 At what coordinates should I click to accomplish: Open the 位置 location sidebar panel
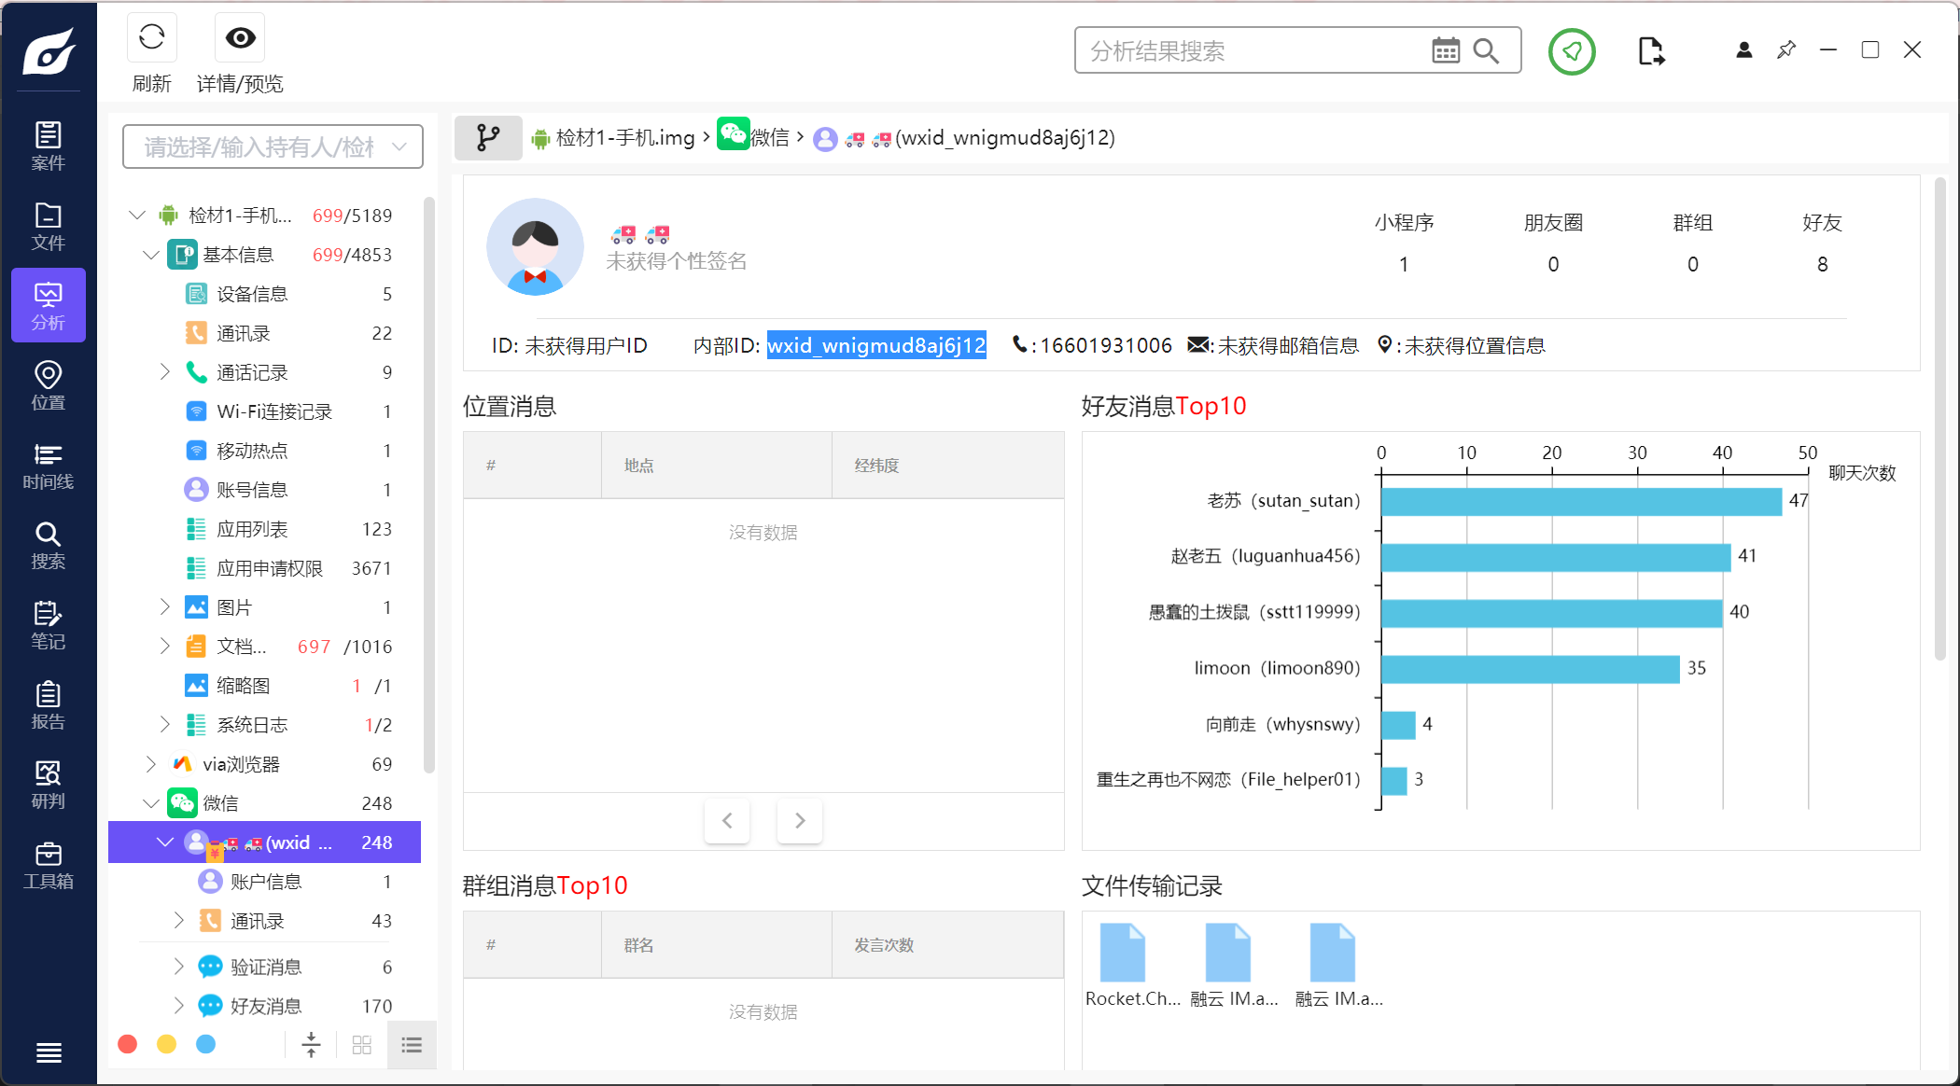tap(49, 385)
